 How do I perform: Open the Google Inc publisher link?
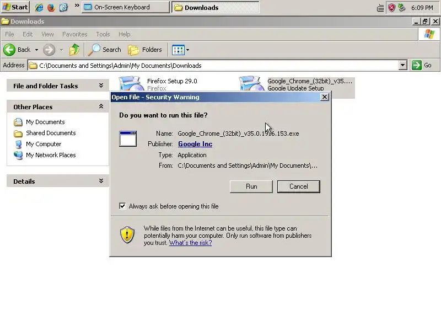[195, 144]
